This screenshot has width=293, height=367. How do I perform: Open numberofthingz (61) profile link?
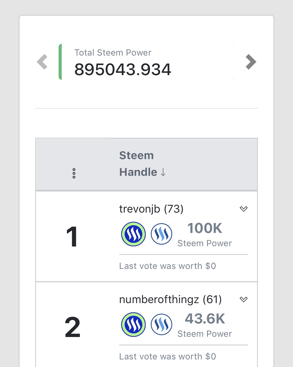click(170, 299)
